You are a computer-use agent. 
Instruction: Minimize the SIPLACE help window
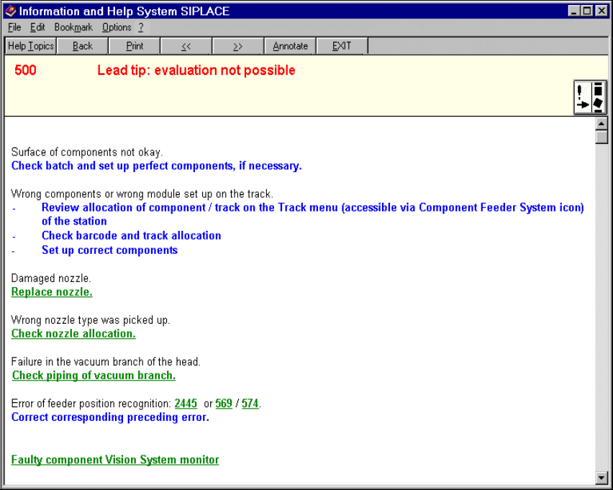574,11
